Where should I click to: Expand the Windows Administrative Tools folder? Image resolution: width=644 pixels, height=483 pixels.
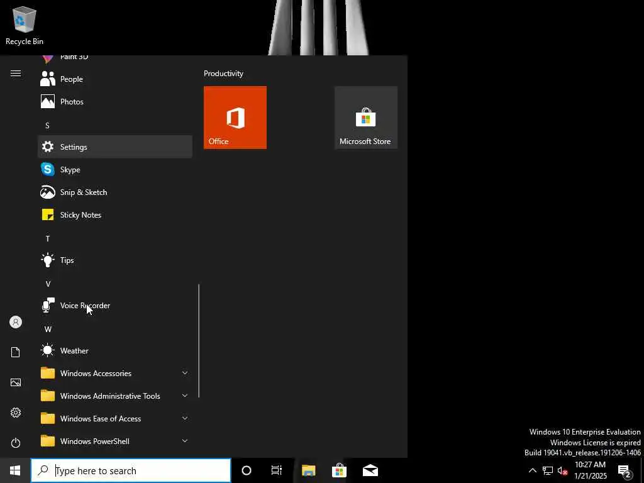[x=115, y=396]
